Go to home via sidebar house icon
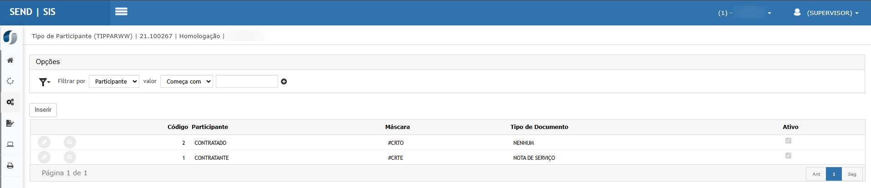871x188 pixels. (10, 60)
